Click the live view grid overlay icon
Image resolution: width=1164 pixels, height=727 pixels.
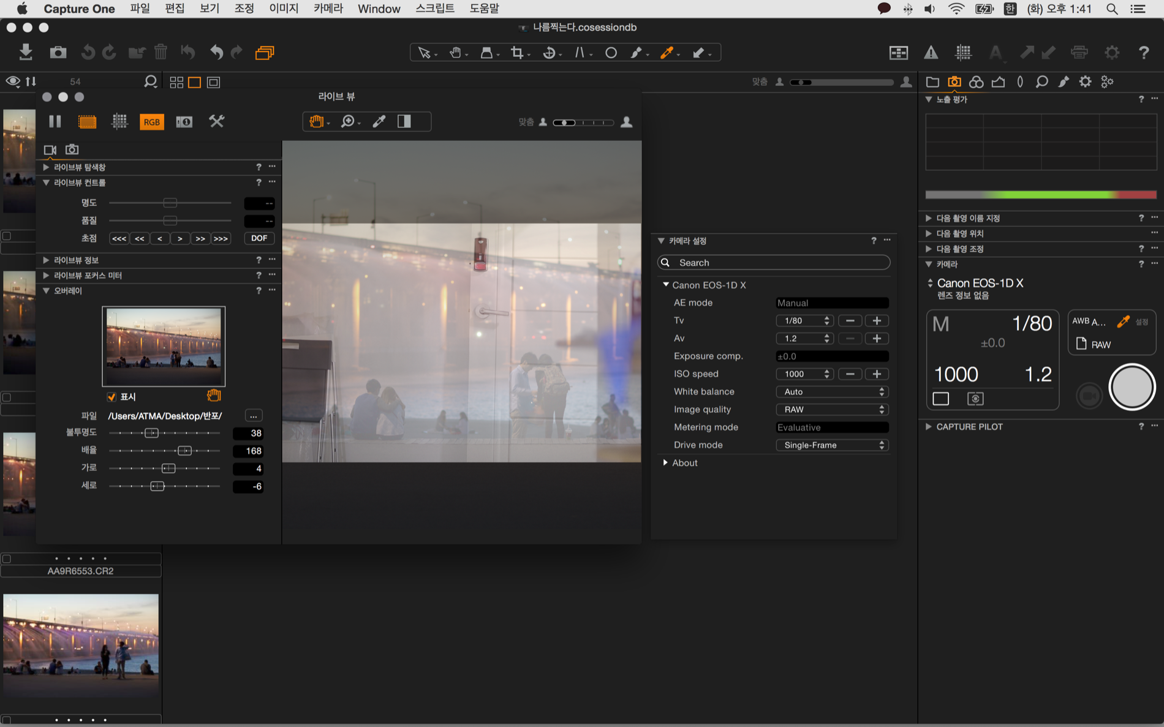pyautogui.click(x=119, y=121)
